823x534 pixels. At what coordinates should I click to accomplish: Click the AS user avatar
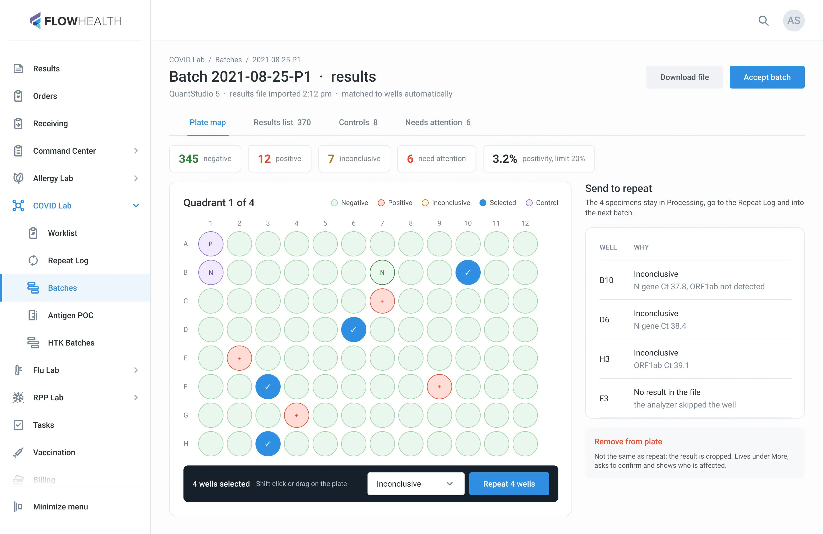pyautogui.click(x=794, y=21)
